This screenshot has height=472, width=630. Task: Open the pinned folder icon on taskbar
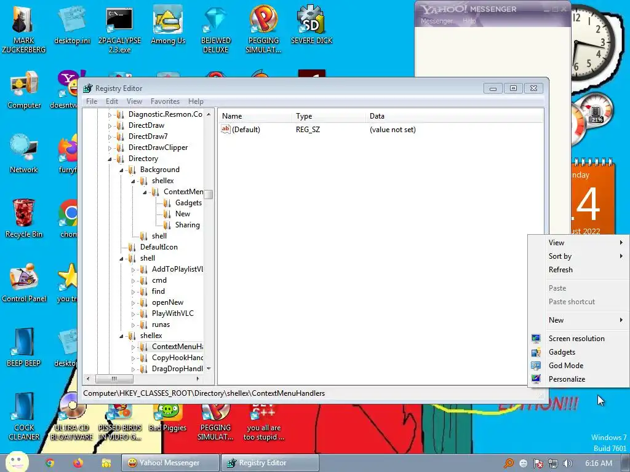(106, 463)
